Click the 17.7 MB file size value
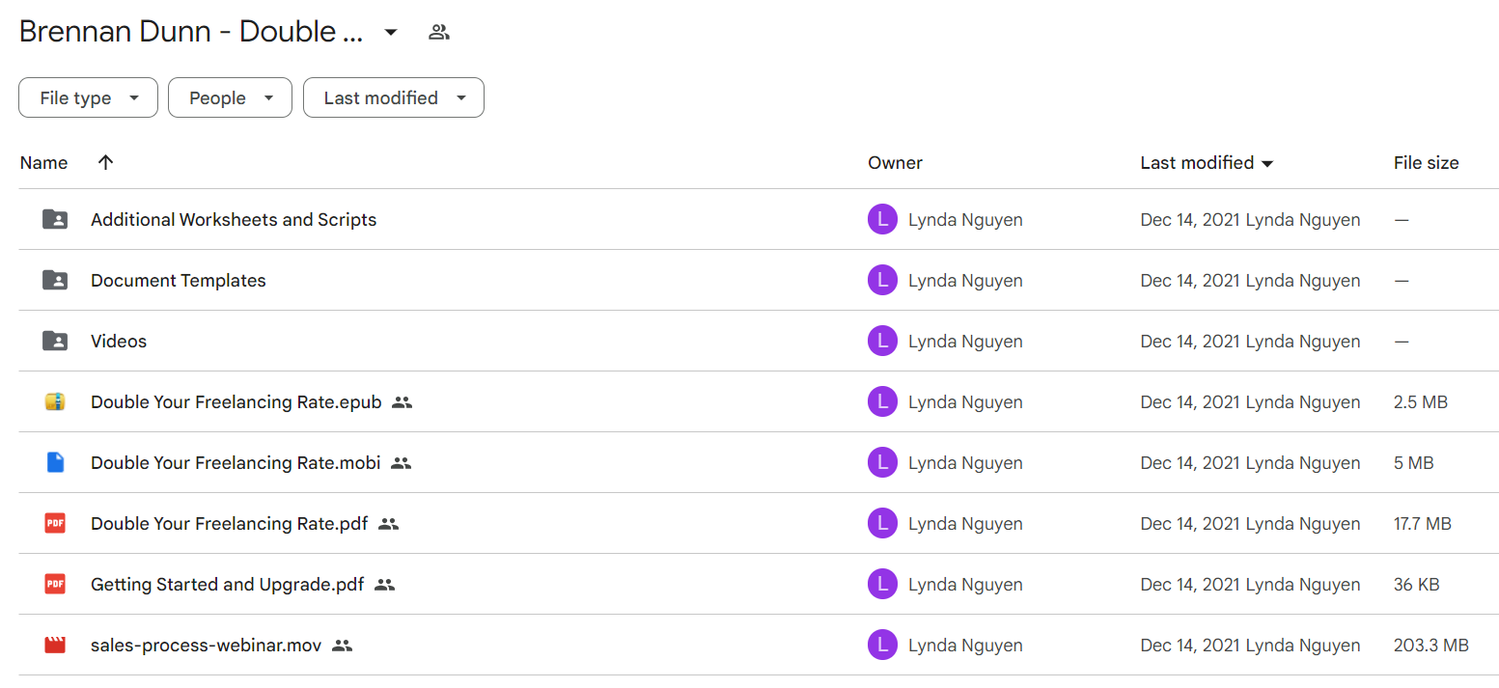1499x688 pixels. click(x=1423, y=523)
